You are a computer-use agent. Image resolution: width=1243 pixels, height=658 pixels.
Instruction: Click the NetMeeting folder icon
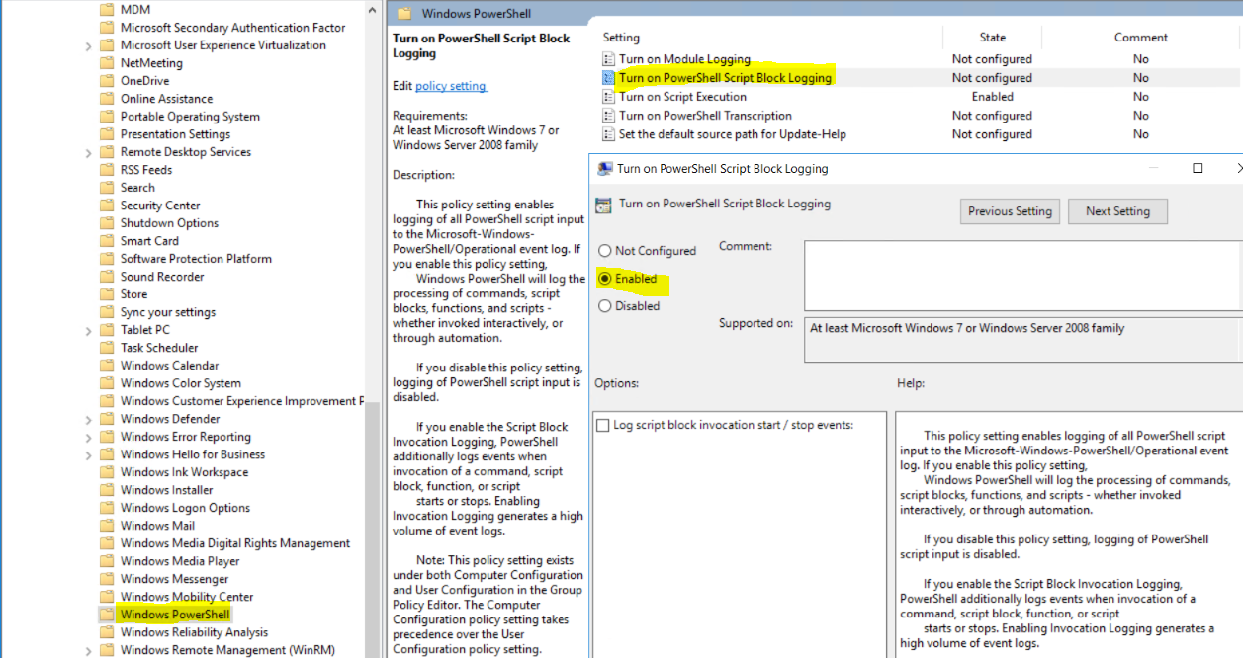[107, 63]
